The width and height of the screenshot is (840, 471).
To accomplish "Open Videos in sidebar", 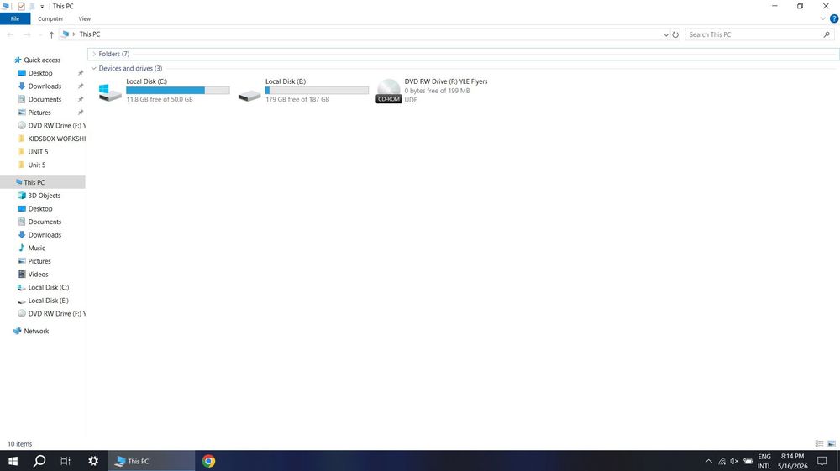I will pos(38,275).
